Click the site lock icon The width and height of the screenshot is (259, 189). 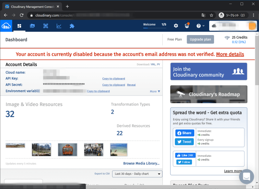click(32, 15)
